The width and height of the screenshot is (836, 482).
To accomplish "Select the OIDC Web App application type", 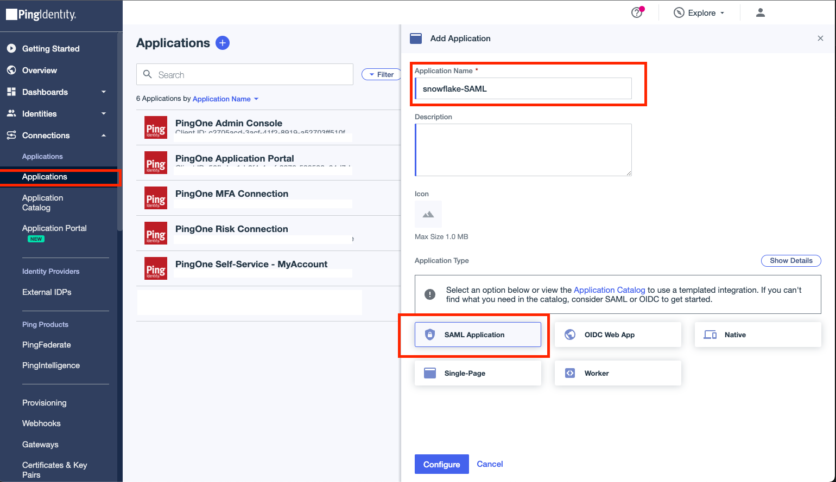I will (x=618, y=335).
